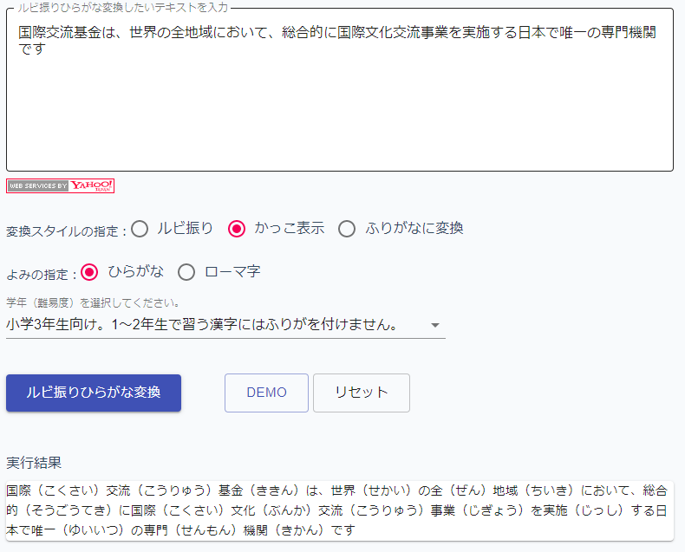Viewport: 685px width, 552px height.
Task: Choose ひらがな reading option
Action: coord(89,272)
